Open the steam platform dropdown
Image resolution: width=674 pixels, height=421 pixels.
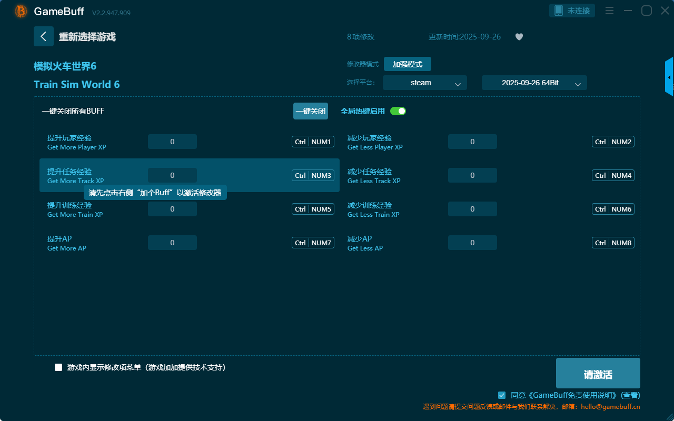click(x=424, y=83)
